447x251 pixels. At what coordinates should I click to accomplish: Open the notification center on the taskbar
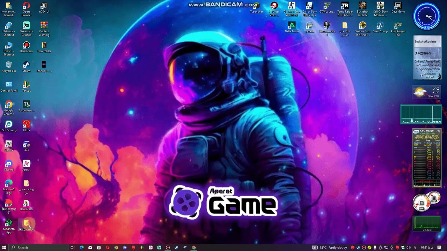click(x=440, y=248)
